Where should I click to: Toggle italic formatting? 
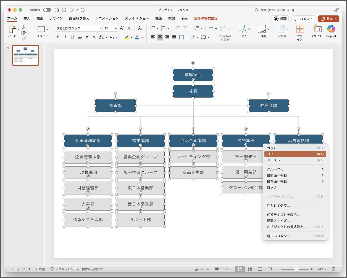click(x=65, y=37)
